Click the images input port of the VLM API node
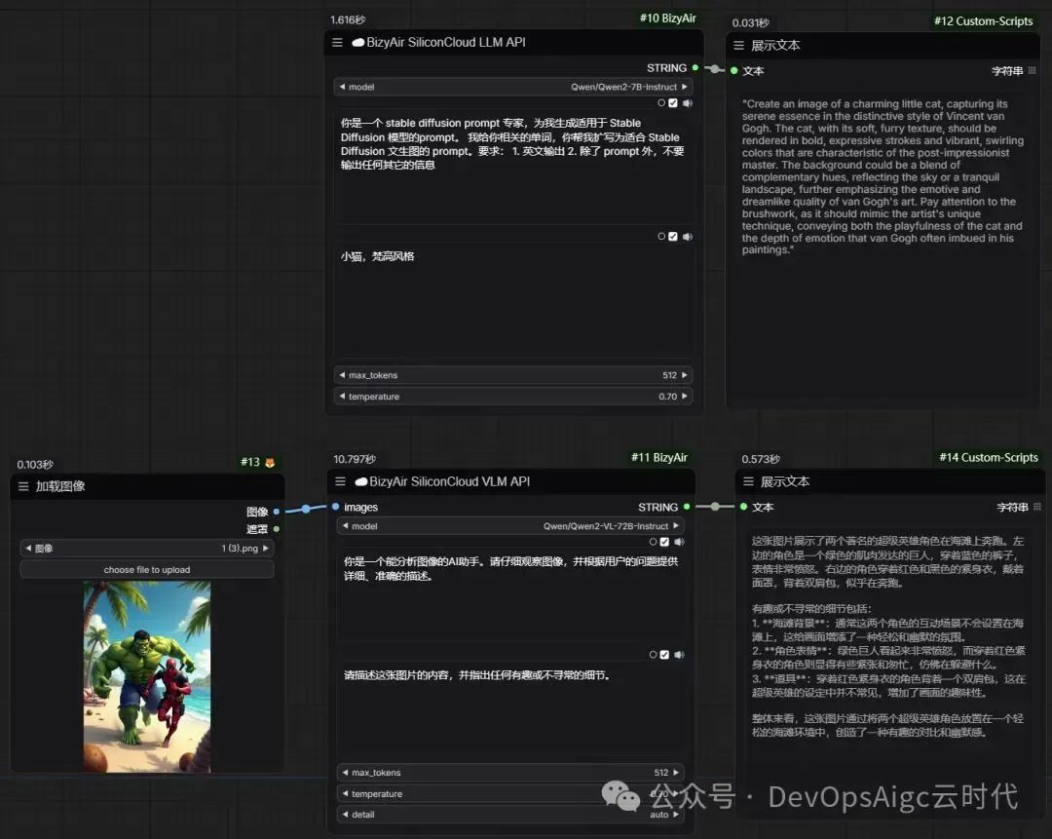Image resolution: width=1052 pixels, height=839 pixels. click(x=335, y=507)
